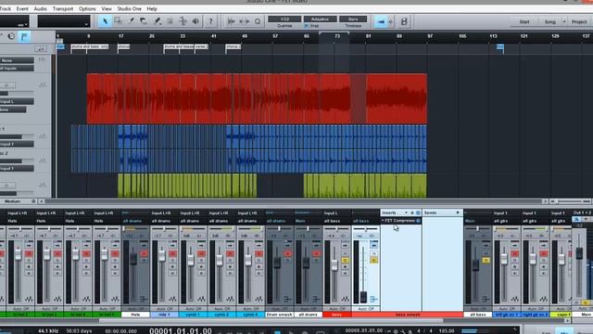Select the Split tool
The height and width of the screenshot is (334, 593).
click(x=131, y=21)
